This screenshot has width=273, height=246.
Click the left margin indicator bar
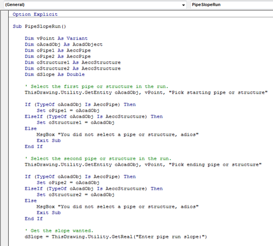pyautogui.click(x=5, y=128)
